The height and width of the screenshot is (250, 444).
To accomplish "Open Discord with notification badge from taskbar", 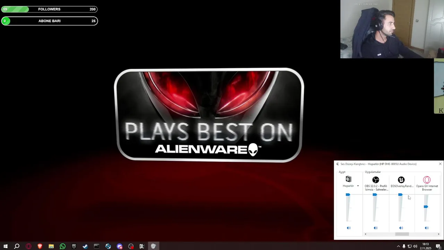I will [x=119, y=247].
